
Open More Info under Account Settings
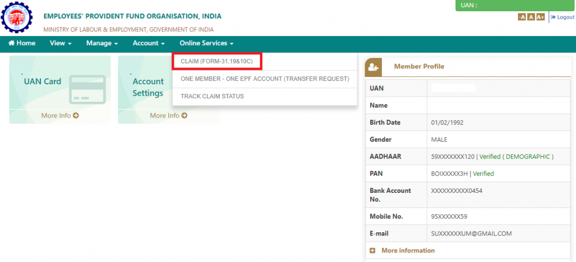(168, 116)
